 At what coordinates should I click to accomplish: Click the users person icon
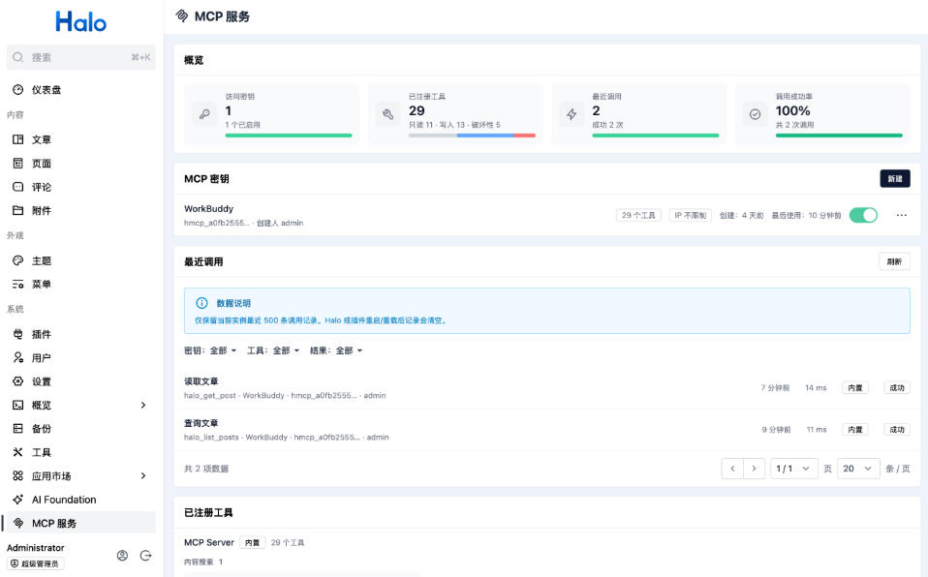[x=17, y=358]
